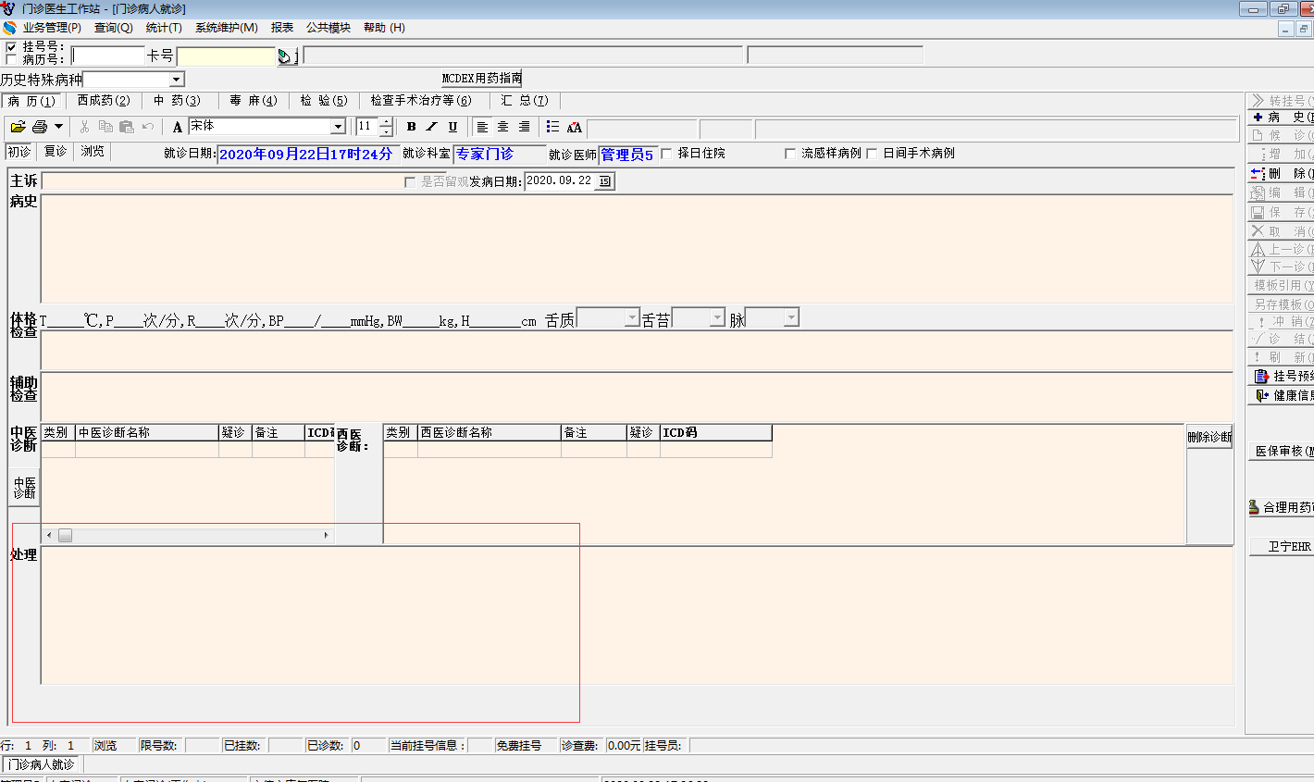
Task: Open the 系统维护(M) menu
Action: [227, 28]
